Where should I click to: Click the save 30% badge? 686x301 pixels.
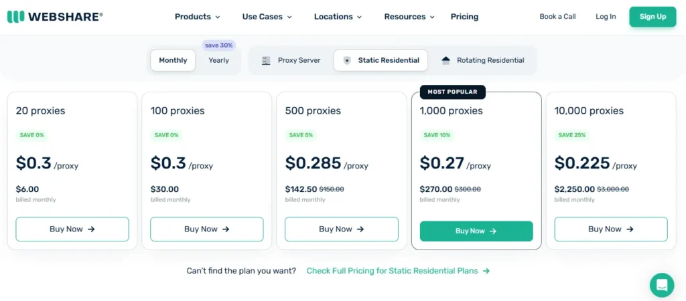[219, 45]
